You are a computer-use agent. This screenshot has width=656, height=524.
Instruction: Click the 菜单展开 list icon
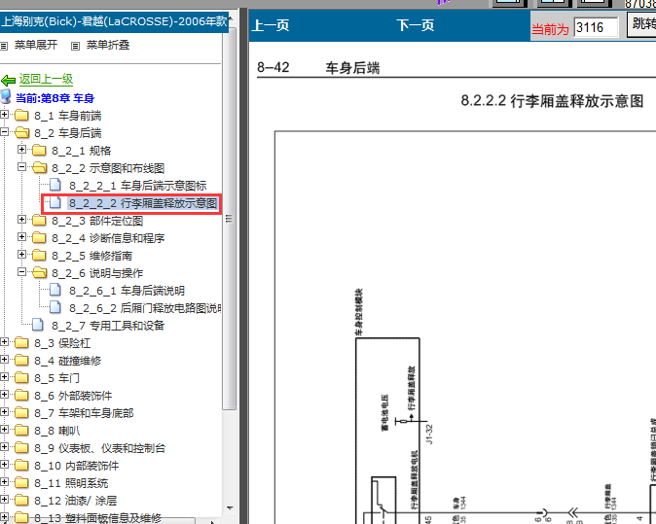4,46
